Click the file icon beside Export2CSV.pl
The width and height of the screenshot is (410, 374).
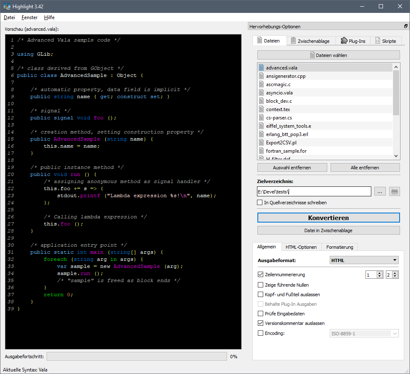[x=261, y=143]
